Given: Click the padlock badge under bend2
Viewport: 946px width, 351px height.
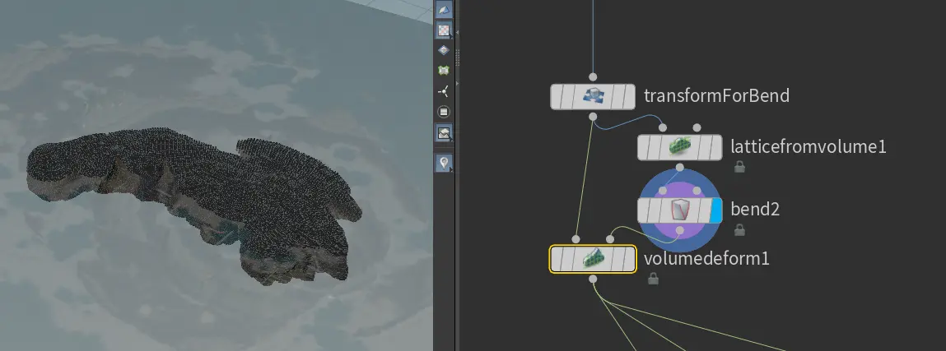Looking at the screenshot, I should click(x=739, y=229).
